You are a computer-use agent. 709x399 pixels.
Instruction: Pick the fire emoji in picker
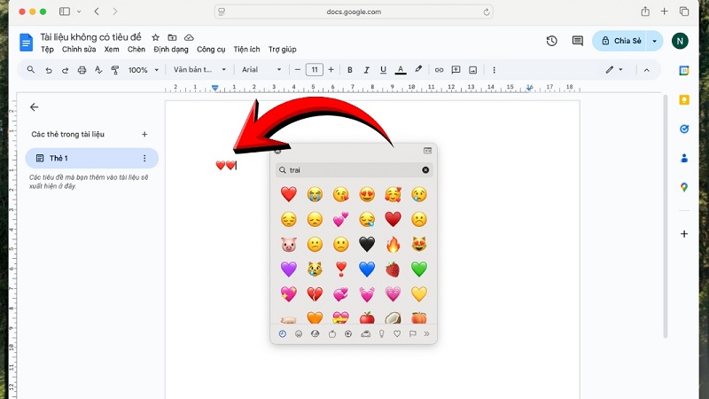coord(393,244)
